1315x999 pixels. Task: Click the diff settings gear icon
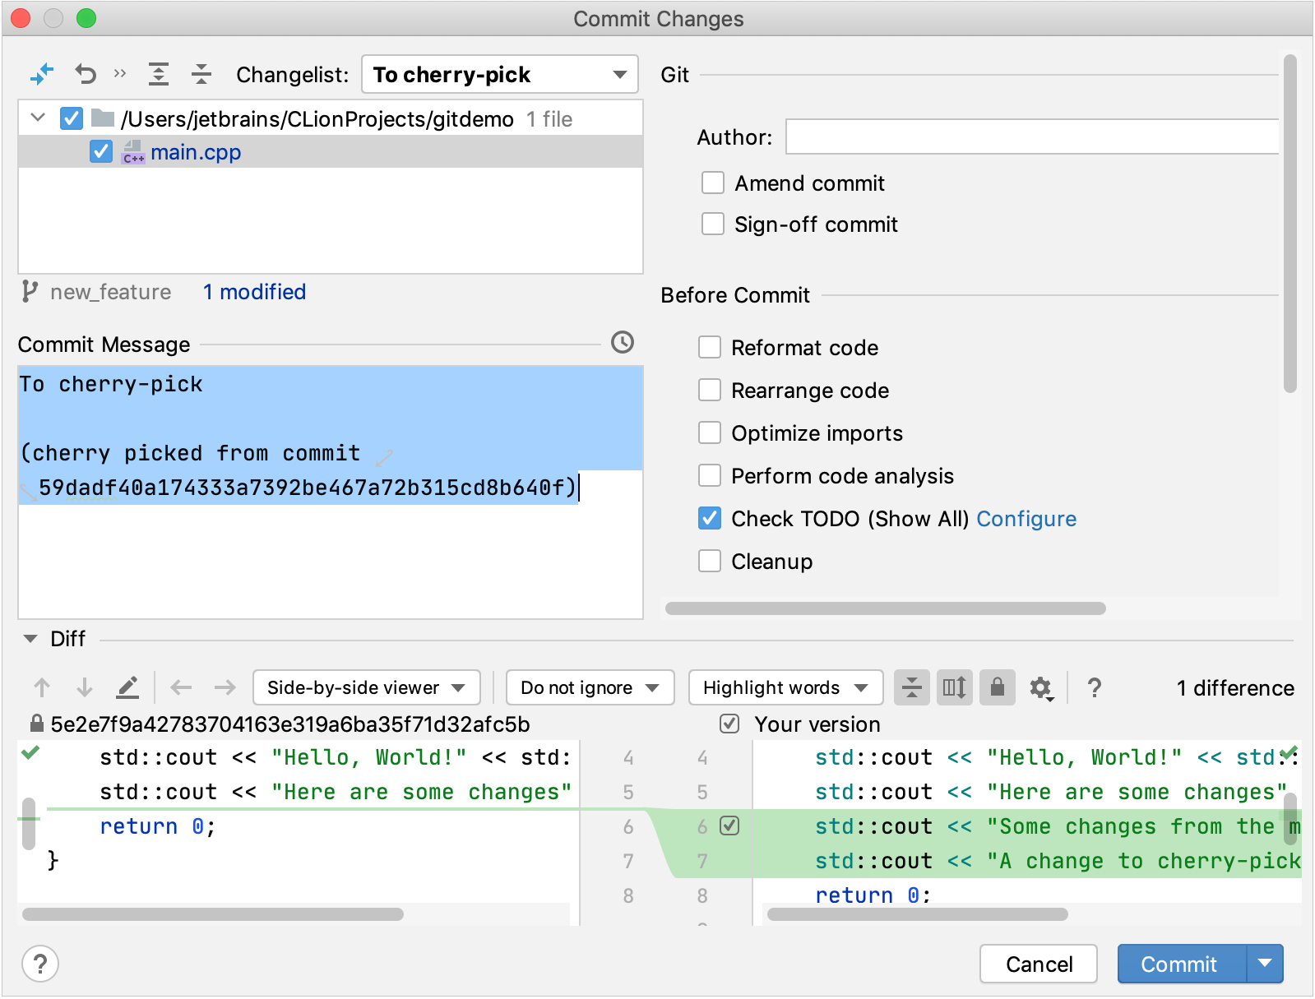tap(1040, 688)
